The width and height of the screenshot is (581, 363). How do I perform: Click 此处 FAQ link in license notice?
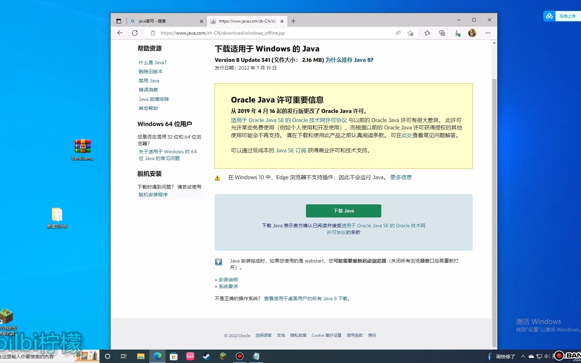[407, 135]
